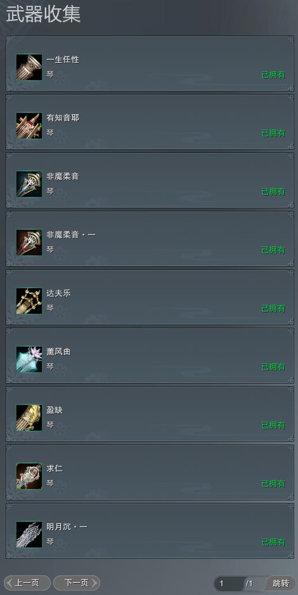Screen dimensions: 298x595
Task: Click the 一生任性 weapon name
Action: point(63,60)
